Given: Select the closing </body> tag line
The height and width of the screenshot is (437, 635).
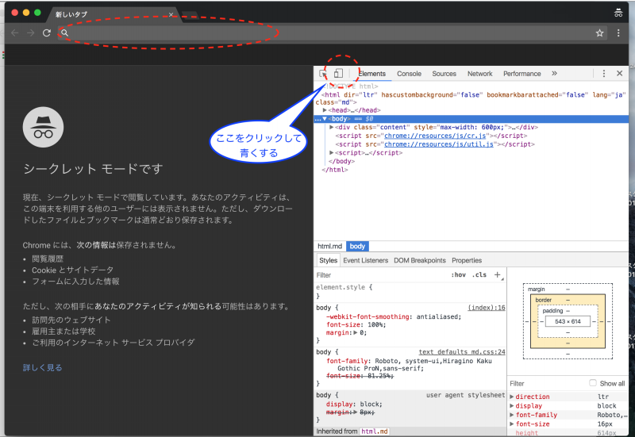Looking at the screenshot, I should pyautogui.click(x=342, y=161).
